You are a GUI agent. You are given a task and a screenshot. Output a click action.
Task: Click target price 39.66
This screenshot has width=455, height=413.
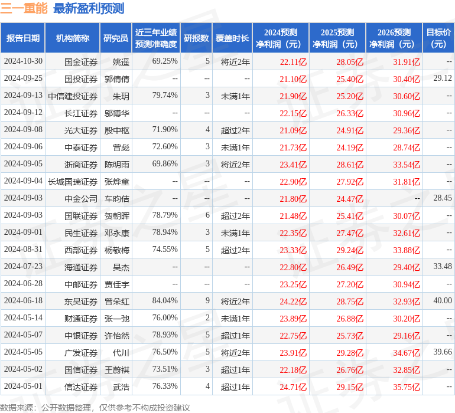tap(443, 352)
